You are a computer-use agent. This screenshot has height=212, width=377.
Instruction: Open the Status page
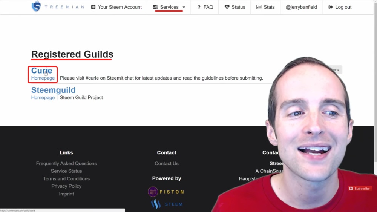click(x=235, y=7)
